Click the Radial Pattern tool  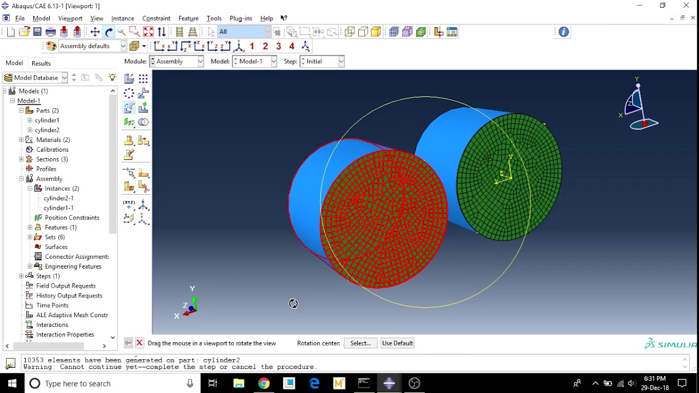[x=129, y=93]
